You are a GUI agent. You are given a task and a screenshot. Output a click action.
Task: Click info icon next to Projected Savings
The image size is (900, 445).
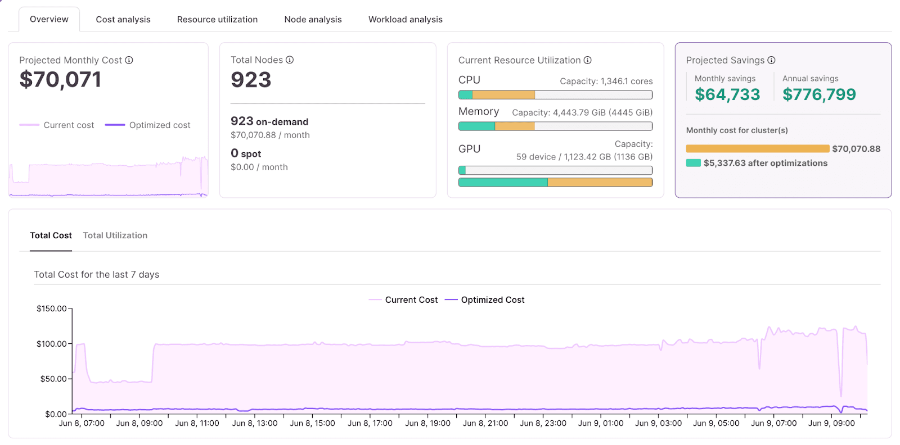771,60
